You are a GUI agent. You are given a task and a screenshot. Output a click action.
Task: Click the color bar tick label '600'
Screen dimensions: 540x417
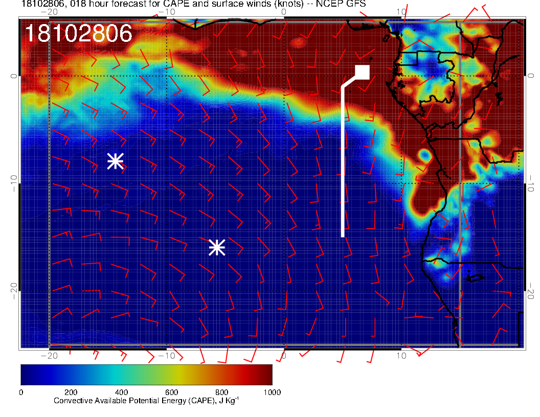(171, 392)
